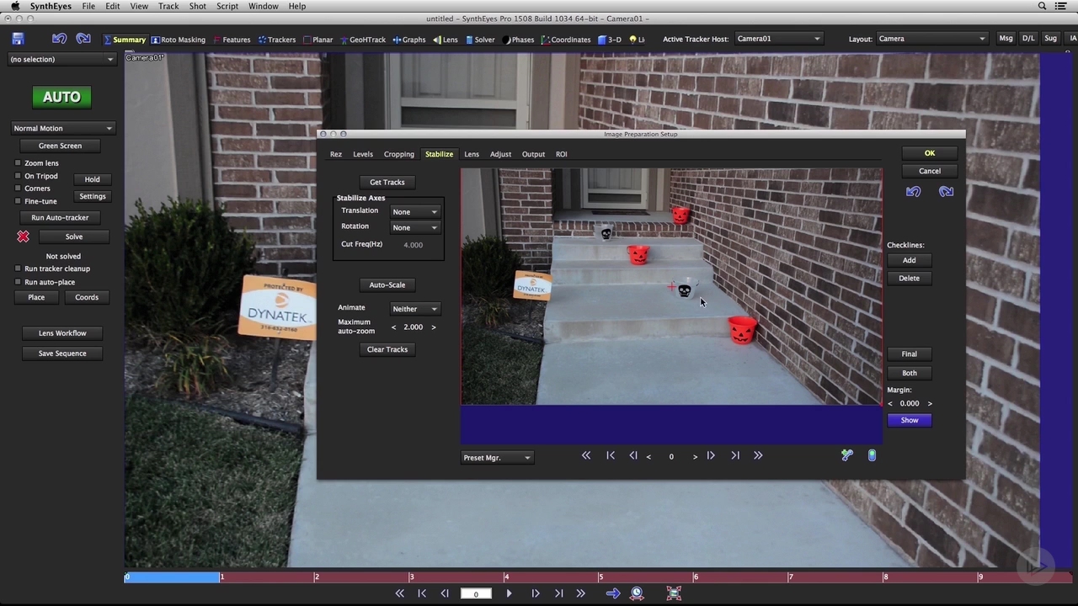This screenshot has width=1078, height=606.
Task: Click the main toolbar Redo icon
Action: coord(83,39)
